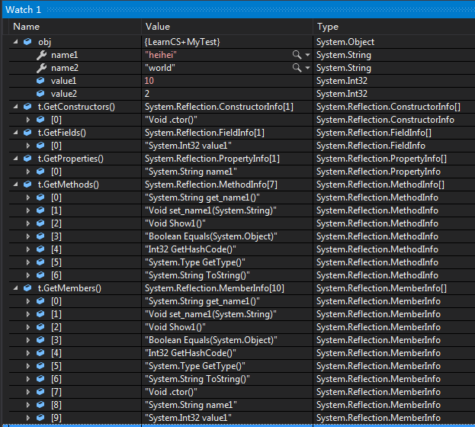Click the field cube icon of value1

tap(40, 80)
